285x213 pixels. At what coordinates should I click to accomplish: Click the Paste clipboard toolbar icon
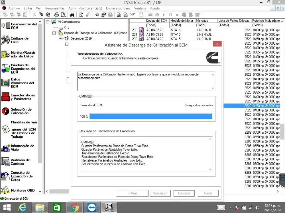click(x=48, y=15)
